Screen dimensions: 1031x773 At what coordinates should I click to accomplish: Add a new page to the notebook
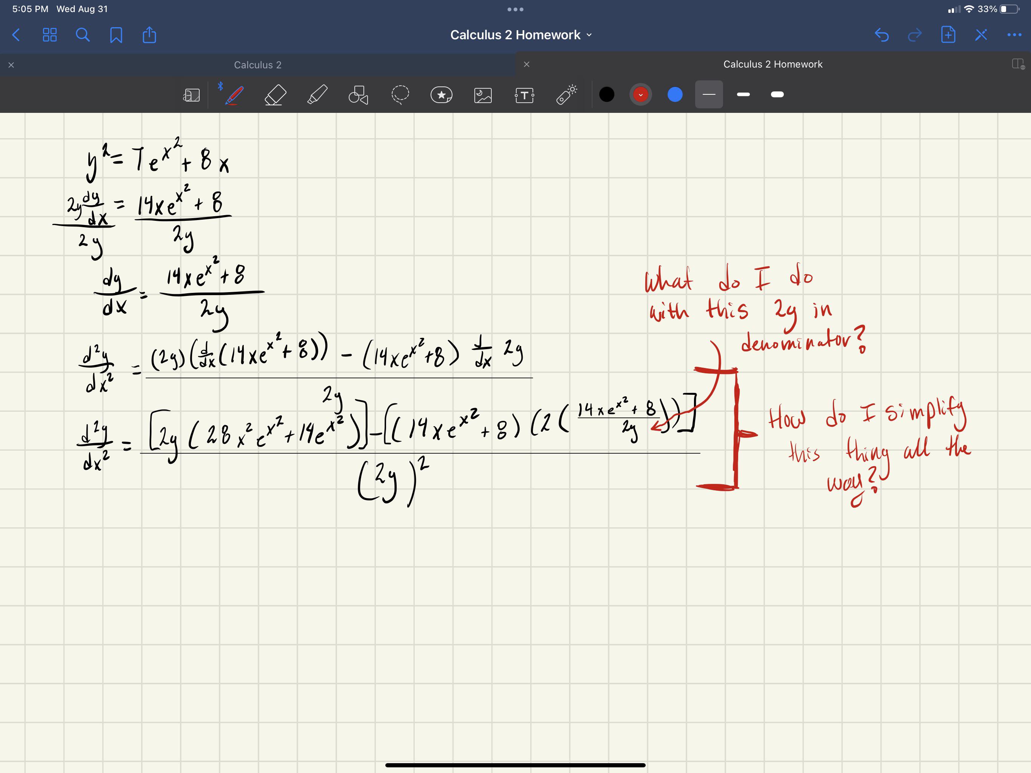tap(948, 34)
